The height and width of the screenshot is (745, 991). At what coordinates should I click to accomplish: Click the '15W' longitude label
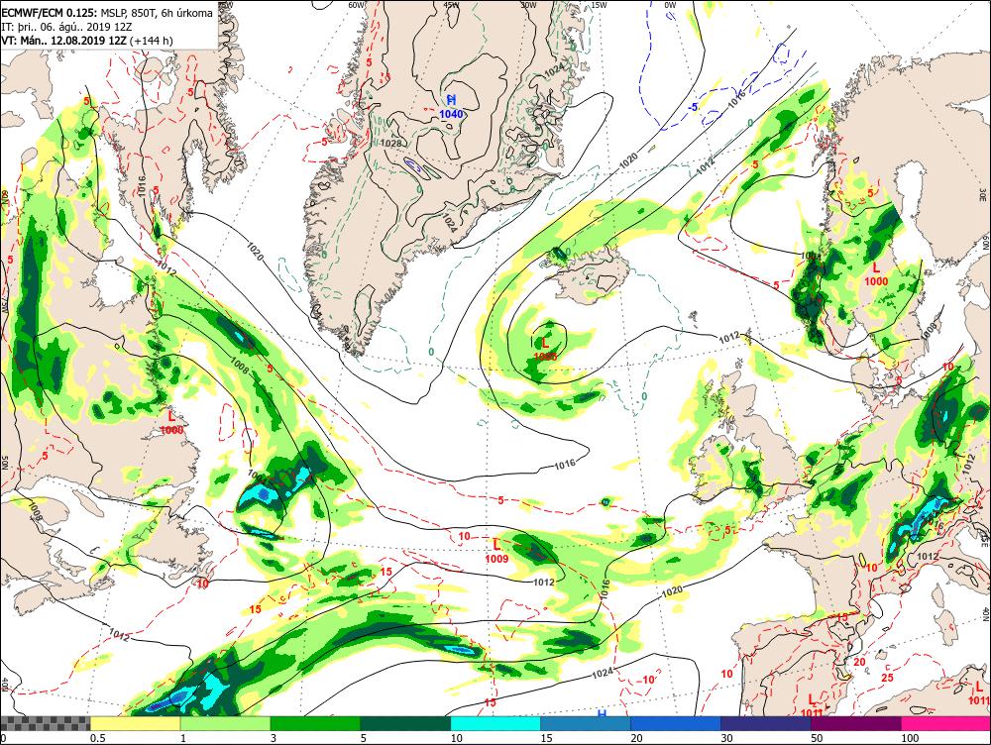[x=599, y=5]
